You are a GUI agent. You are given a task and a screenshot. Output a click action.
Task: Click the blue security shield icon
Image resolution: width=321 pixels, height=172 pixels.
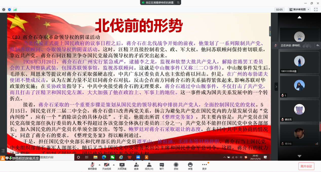tap(9, 10)
